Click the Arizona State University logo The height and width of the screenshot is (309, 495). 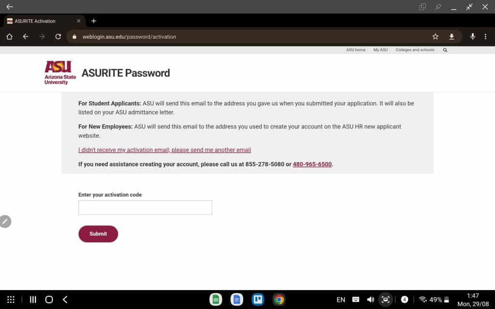point(59,72)
